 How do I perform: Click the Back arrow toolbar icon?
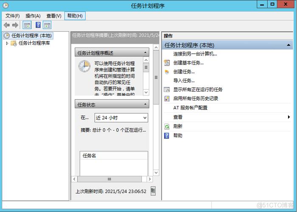pyautogui.click(x=7, y=25)
